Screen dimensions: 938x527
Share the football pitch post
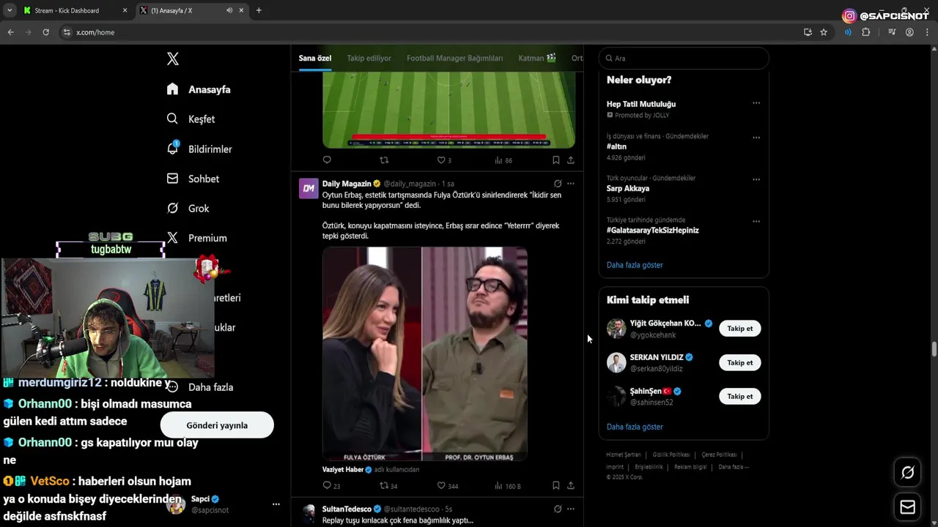571,160
